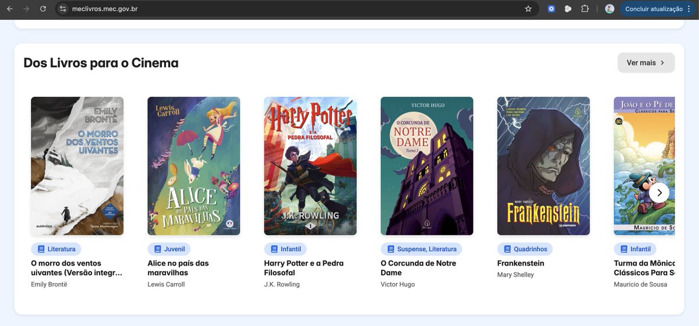The image size is (699, 326).
Task: Go back to the previous page
Action: [10, 9]
